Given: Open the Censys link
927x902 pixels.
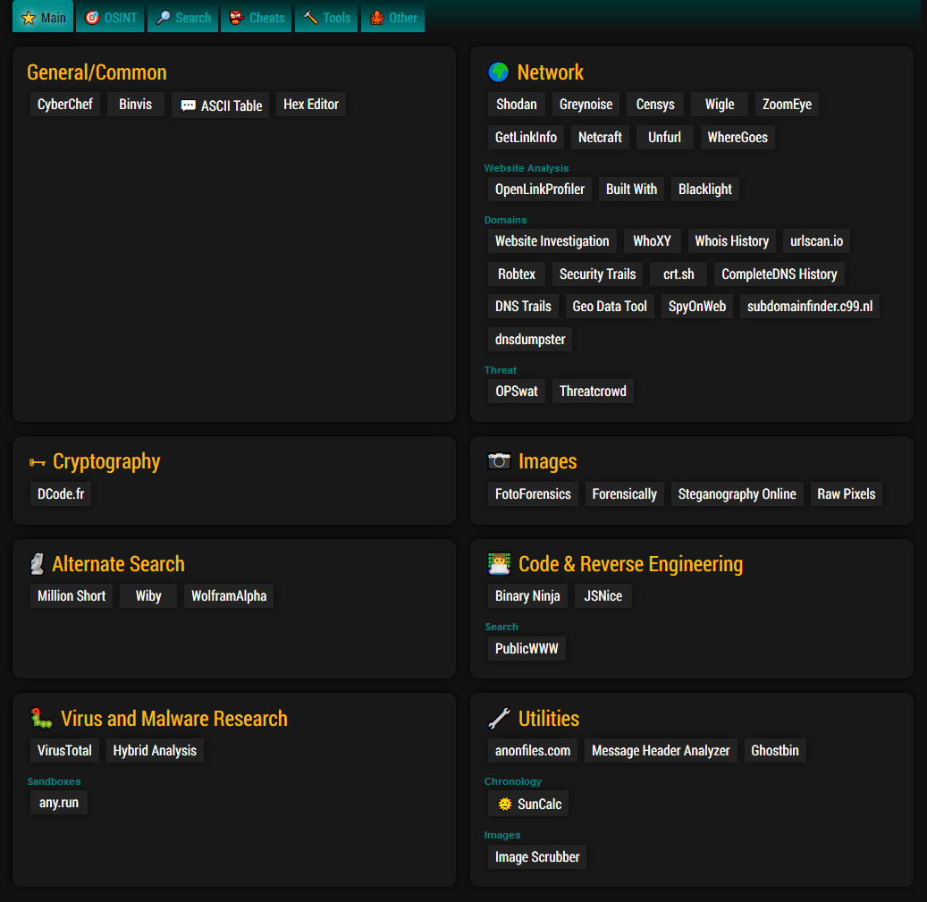Looking at the screenshot, I should [655, 105].
